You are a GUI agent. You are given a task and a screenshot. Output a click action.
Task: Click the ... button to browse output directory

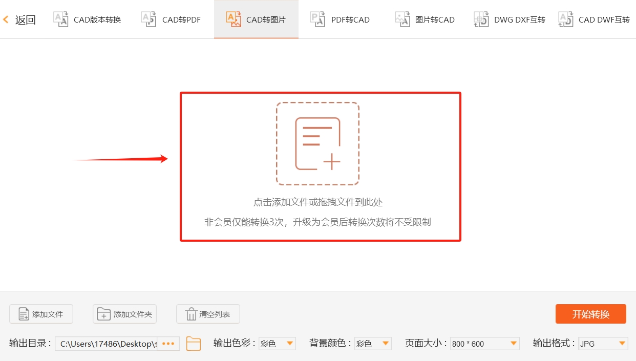(168, 344)
